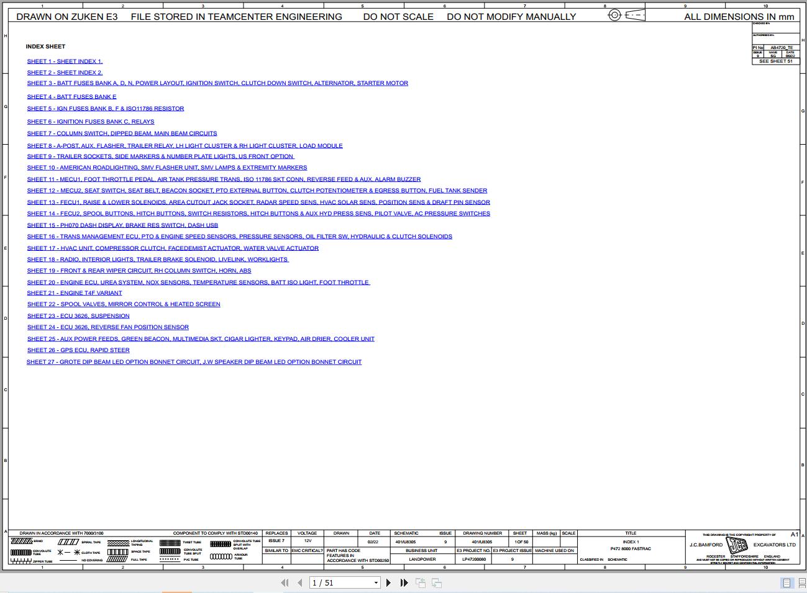The image size is (807, 593).
Task: Click the DO NOT SCALE header text
Action: click(398, 17)
